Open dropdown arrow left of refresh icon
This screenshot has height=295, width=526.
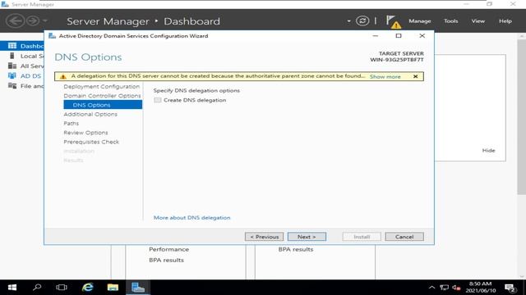click(x=348, y=21)
